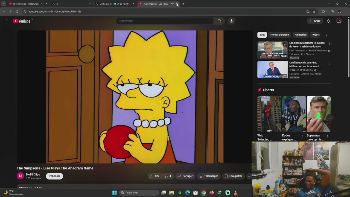Open File Explorer from the taskbar

(171, 193)
